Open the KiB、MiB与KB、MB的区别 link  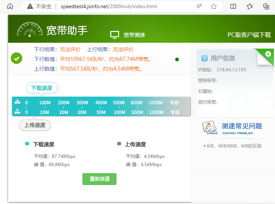pyautogui.click(x=234, y=146)
